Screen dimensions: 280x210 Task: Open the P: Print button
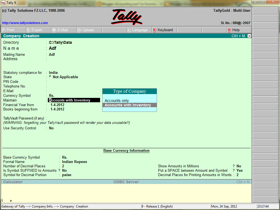tap(14, 30)
